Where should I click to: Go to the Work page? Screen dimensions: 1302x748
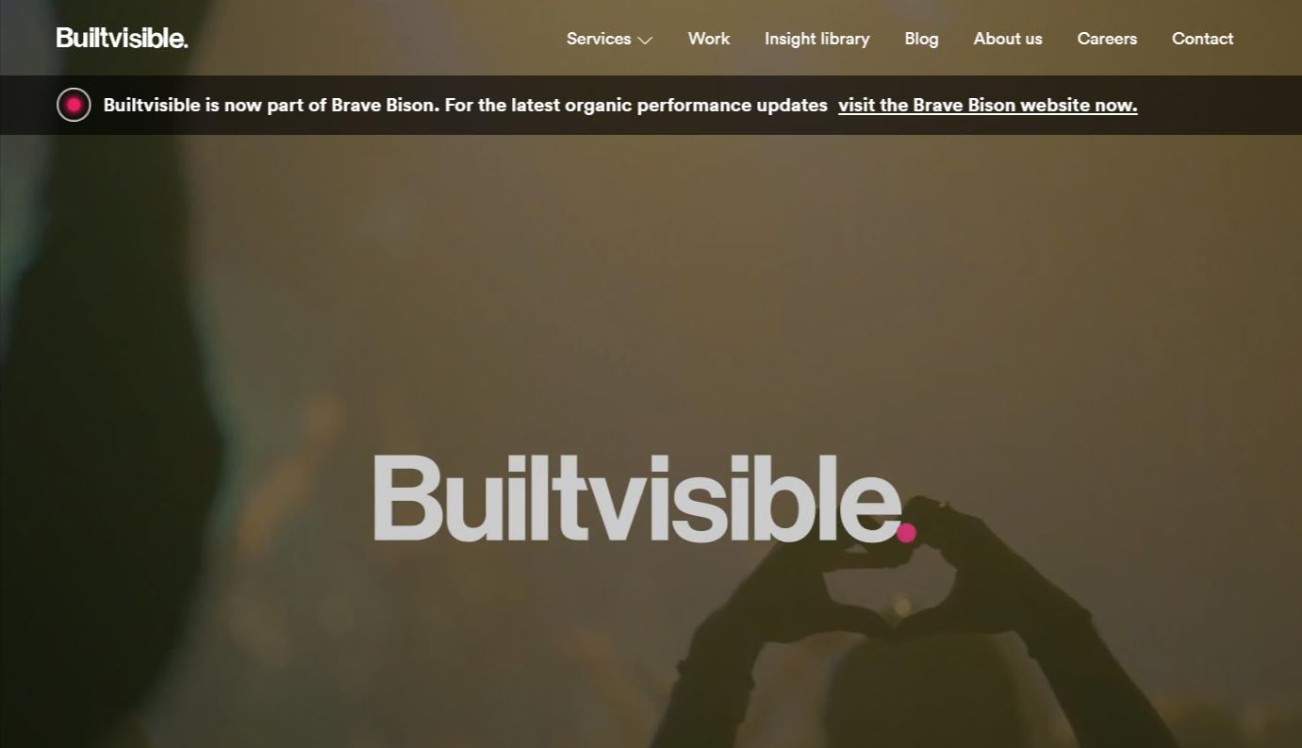709,39
